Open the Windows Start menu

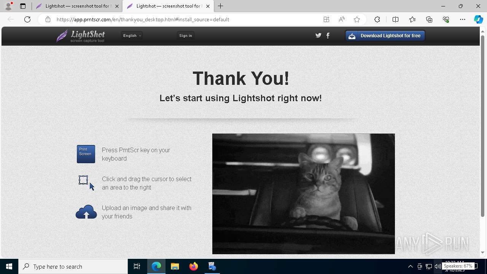9,266
